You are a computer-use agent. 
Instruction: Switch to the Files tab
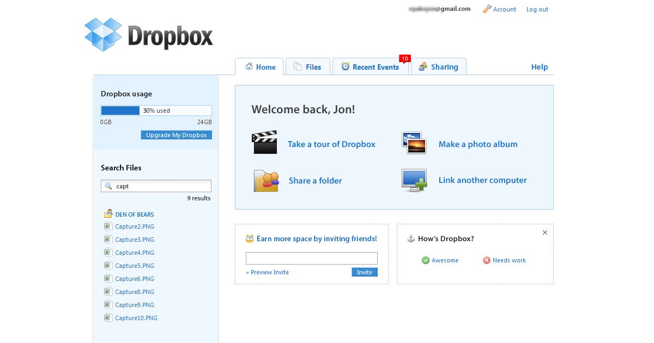click(x=308, y=67)
